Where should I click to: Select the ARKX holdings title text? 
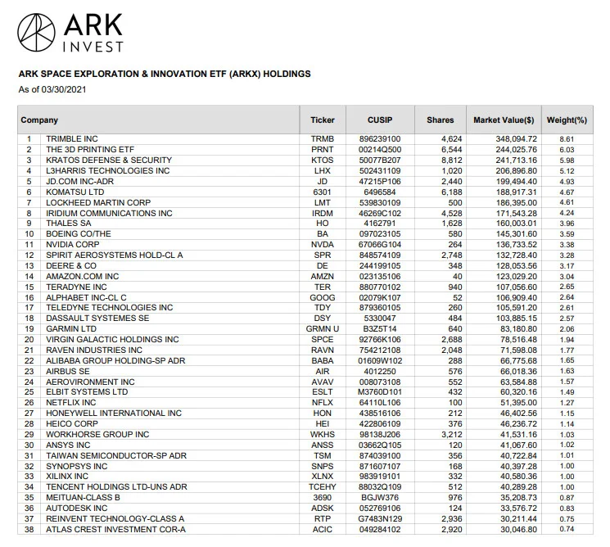point(165,74)
